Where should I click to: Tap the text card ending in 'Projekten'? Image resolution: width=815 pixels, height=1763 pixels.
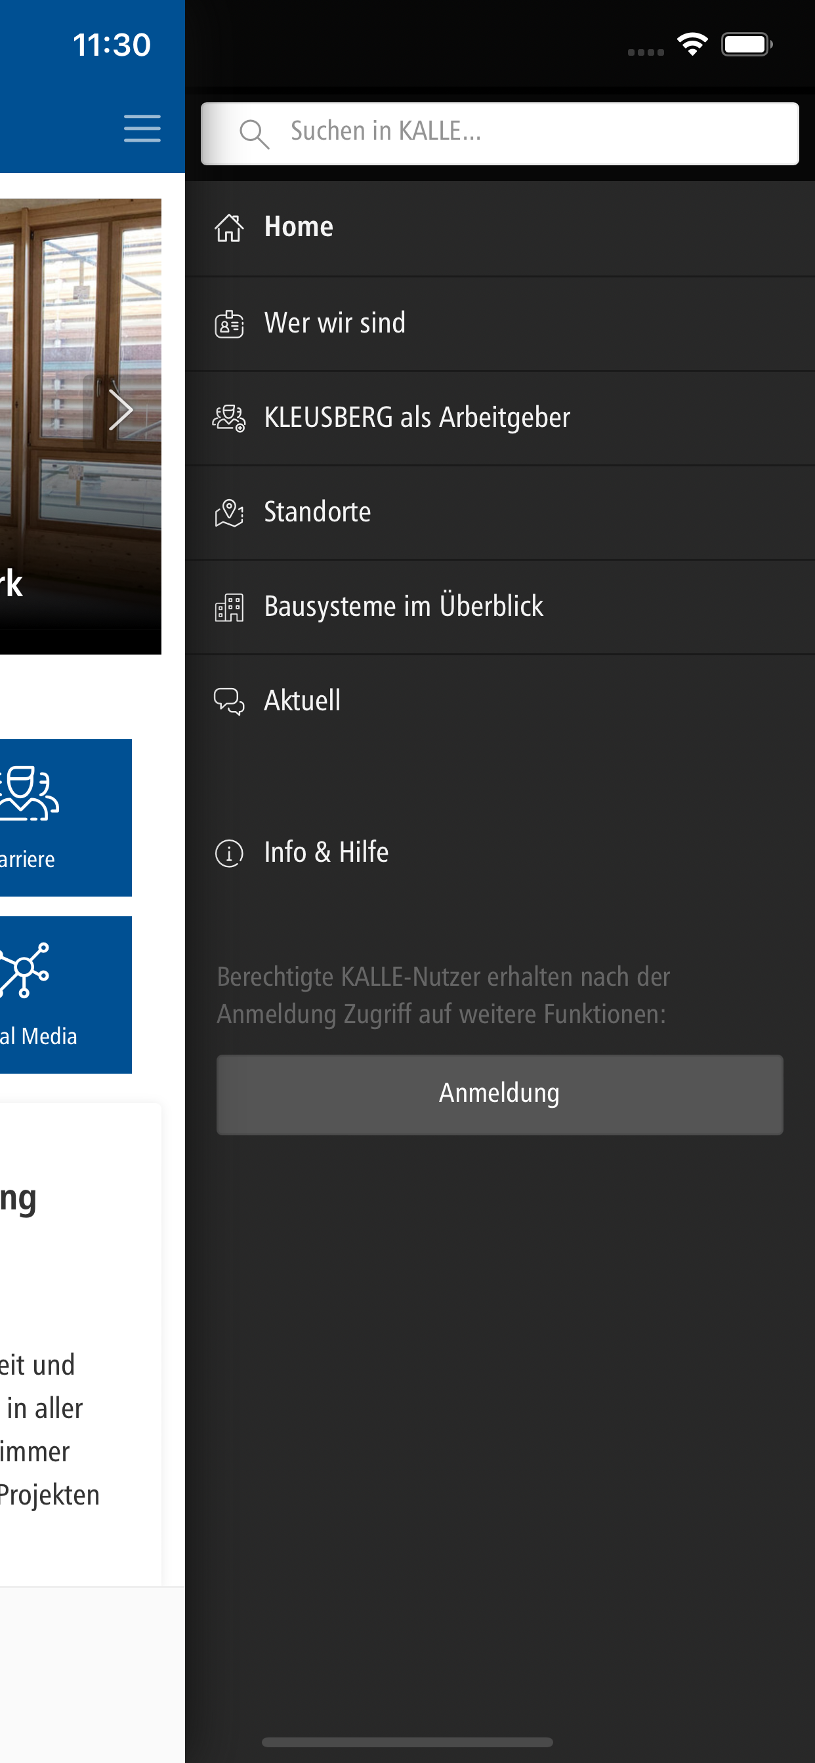coord(80,1343)
